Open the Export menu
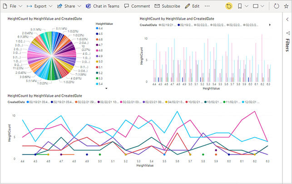This screenshot has height=184, width=292. pos(40,6)
